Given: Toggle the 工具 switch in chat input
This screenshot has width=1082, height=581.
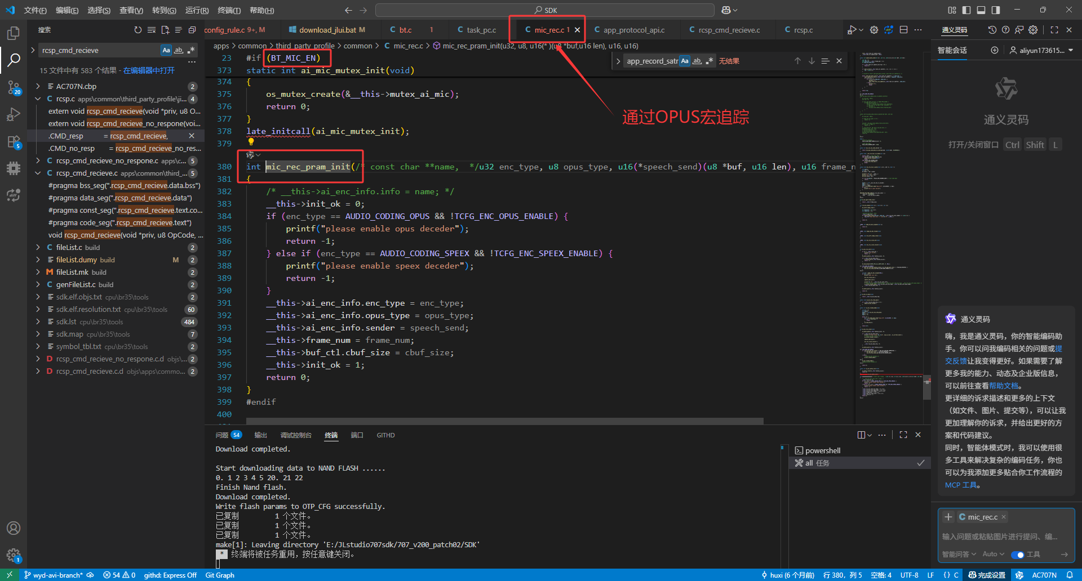Looking at the screenshot, I should point(1017,555).
